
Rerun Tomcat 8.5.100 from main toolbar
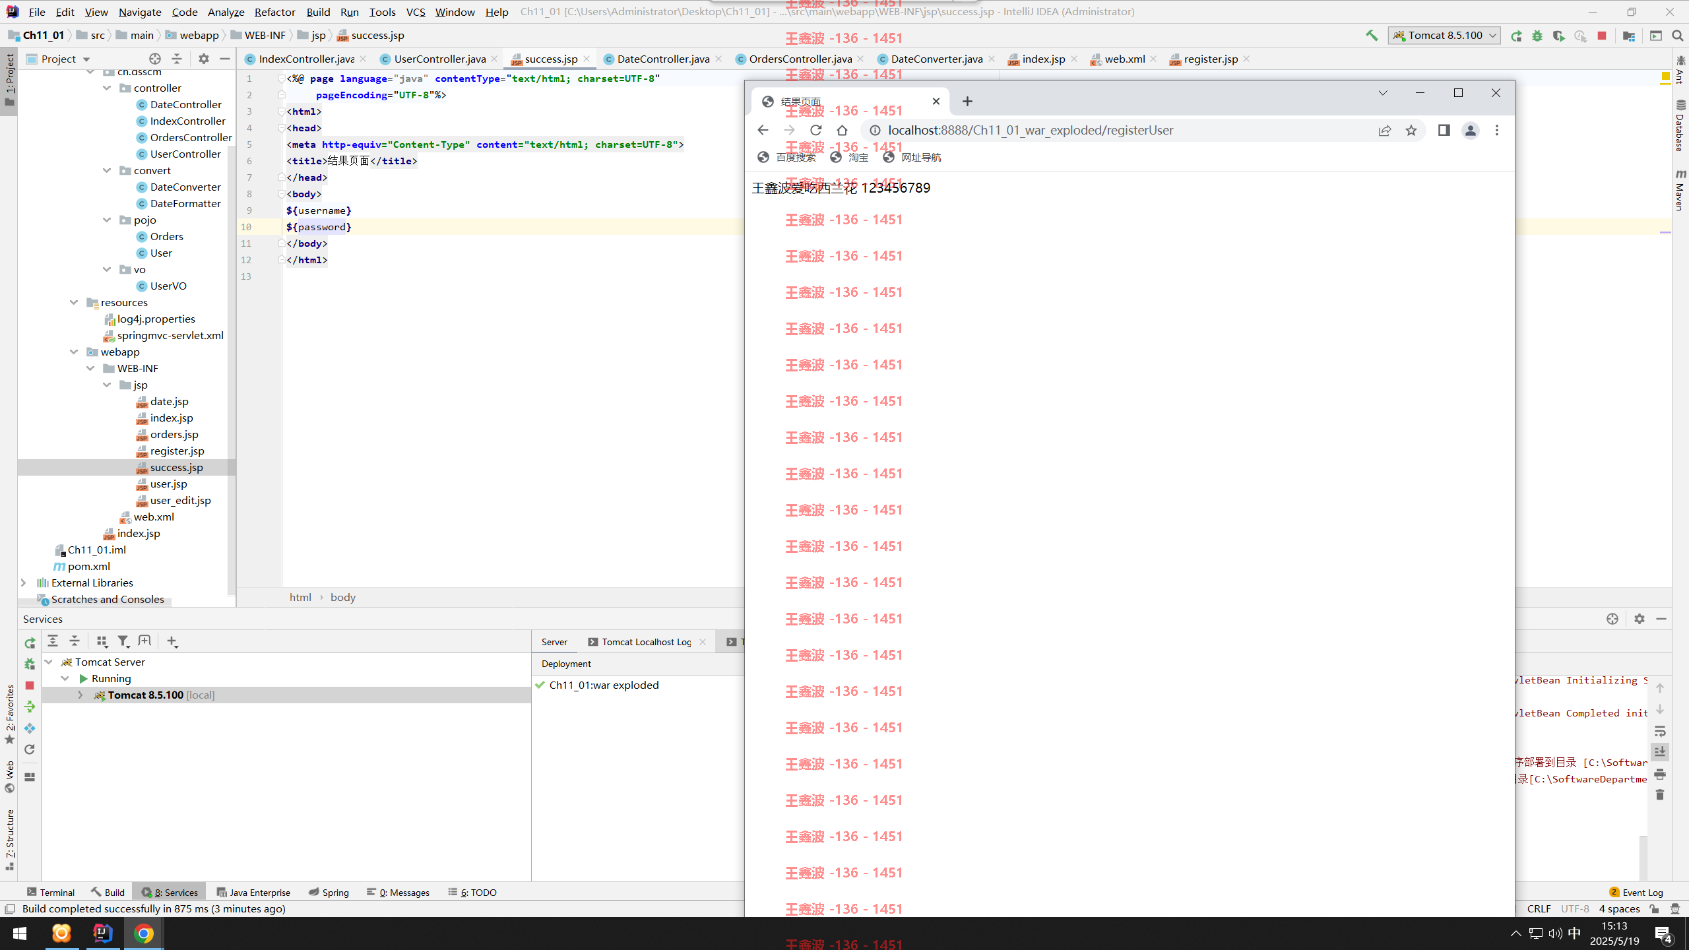pos(1516,36)
